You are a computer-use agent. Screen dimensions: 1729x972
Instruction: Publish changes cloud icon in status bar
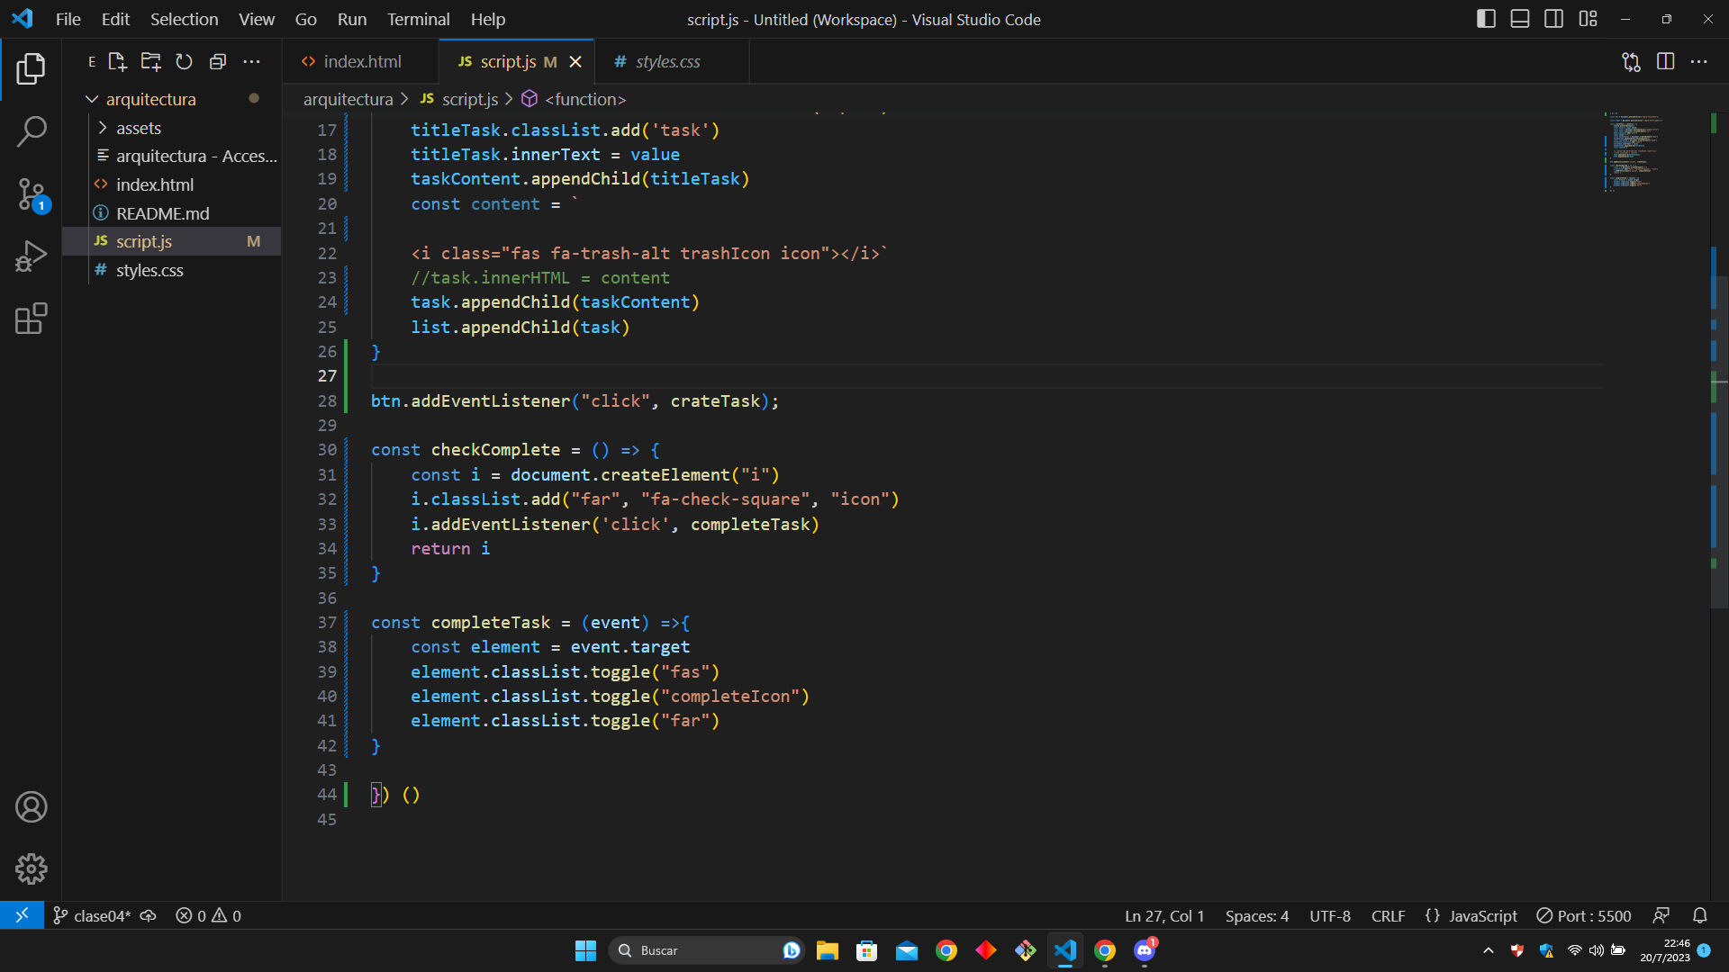tap(149, 915)
